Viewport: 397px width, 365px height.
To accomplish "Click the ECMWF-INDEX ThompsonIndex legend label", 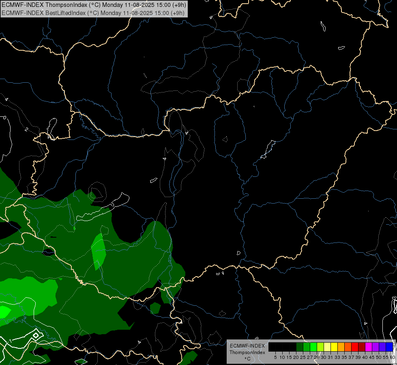I will (x=247, y=349).
